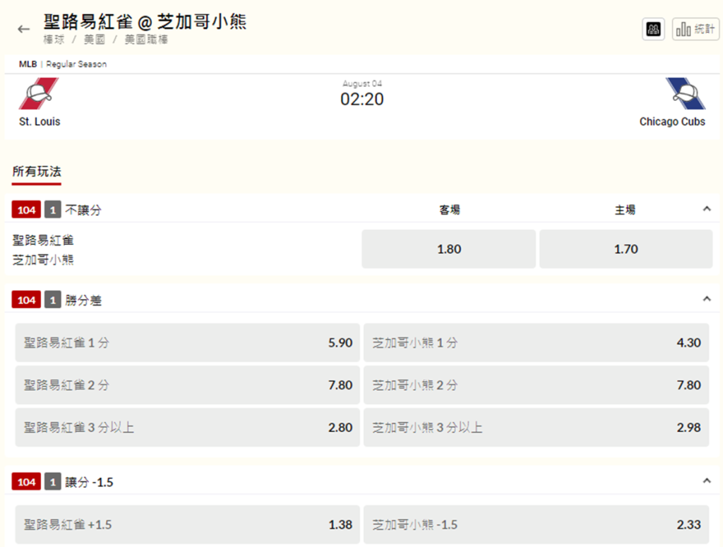The height and width of the screenshot is (547, 723).
Task: Click the August 04 date label
Action: pos(362,83)
